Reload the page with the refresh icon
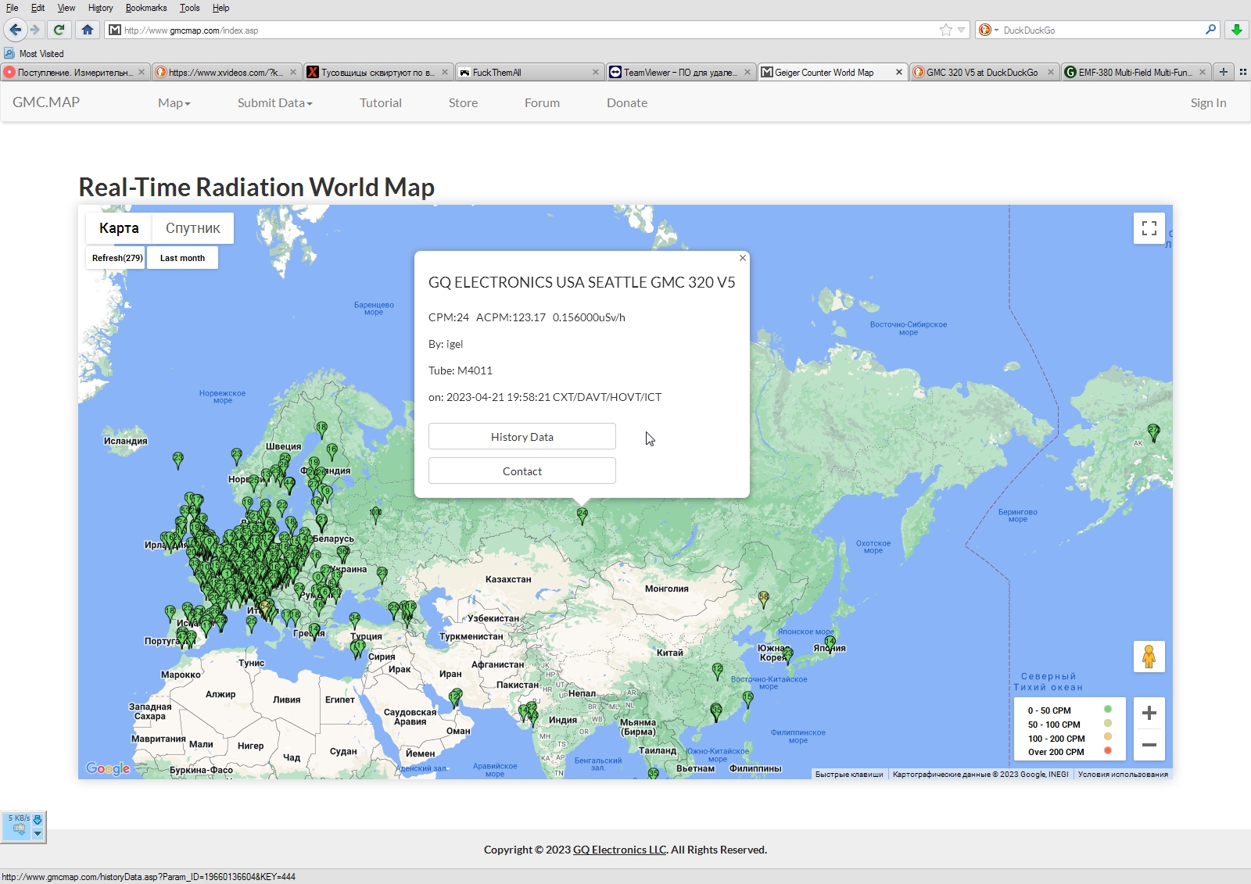Image resolution: width=1251 pixels, height=884 pixels. point(59,30)
